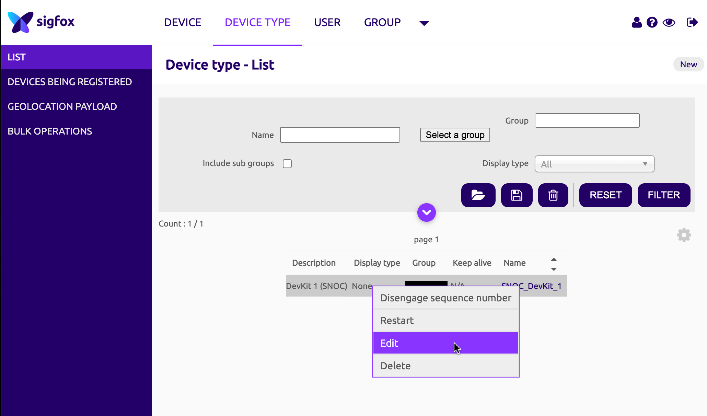Click into the Name input field
Image resolution: width=707 pixels, height=416 pixels.
point(340,135)
